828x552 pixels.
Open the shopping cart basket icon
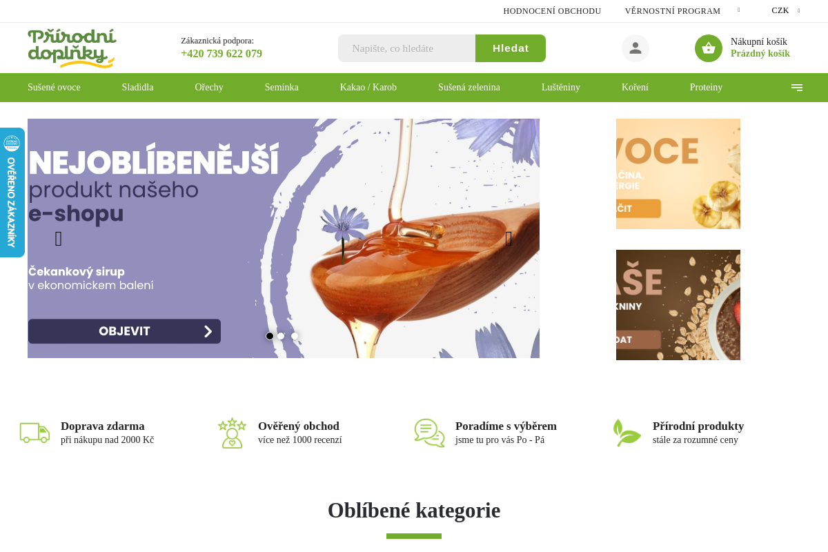click(x=709, y=48)
